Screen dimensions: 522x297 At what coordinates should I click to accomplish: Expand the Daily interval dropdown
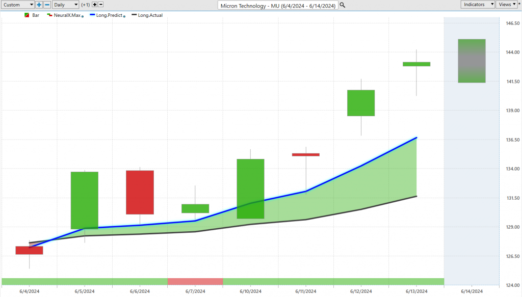pos(66,5)
